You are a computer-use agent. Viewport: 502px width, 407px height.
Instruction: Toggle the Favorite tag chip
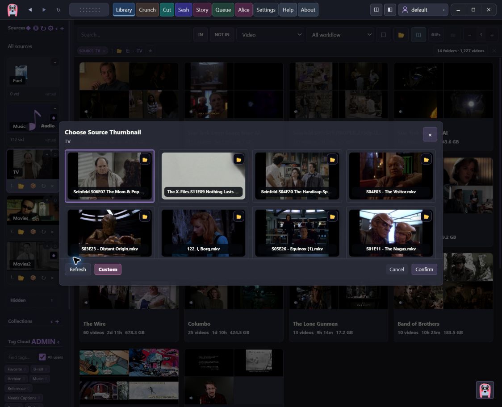[17, 369]
